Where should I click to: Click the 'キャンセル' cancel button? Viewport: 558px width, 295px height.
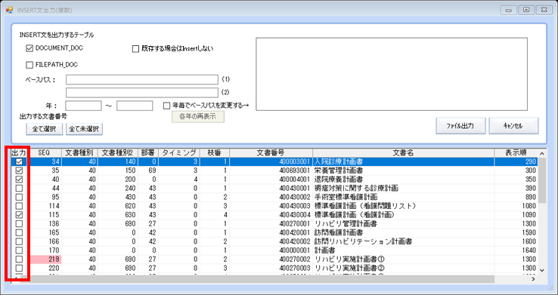point(513,126)
